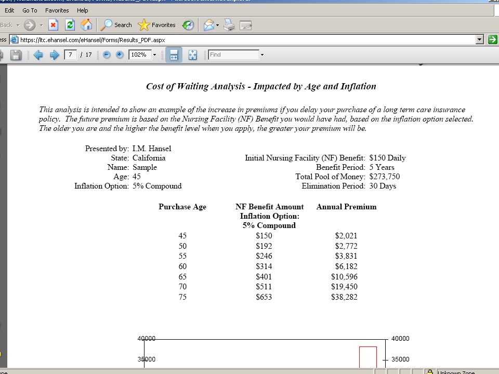Zoom out with the minus button
Image resolution: width=499 pixels, height=374 pixels.
click(107, 55)
